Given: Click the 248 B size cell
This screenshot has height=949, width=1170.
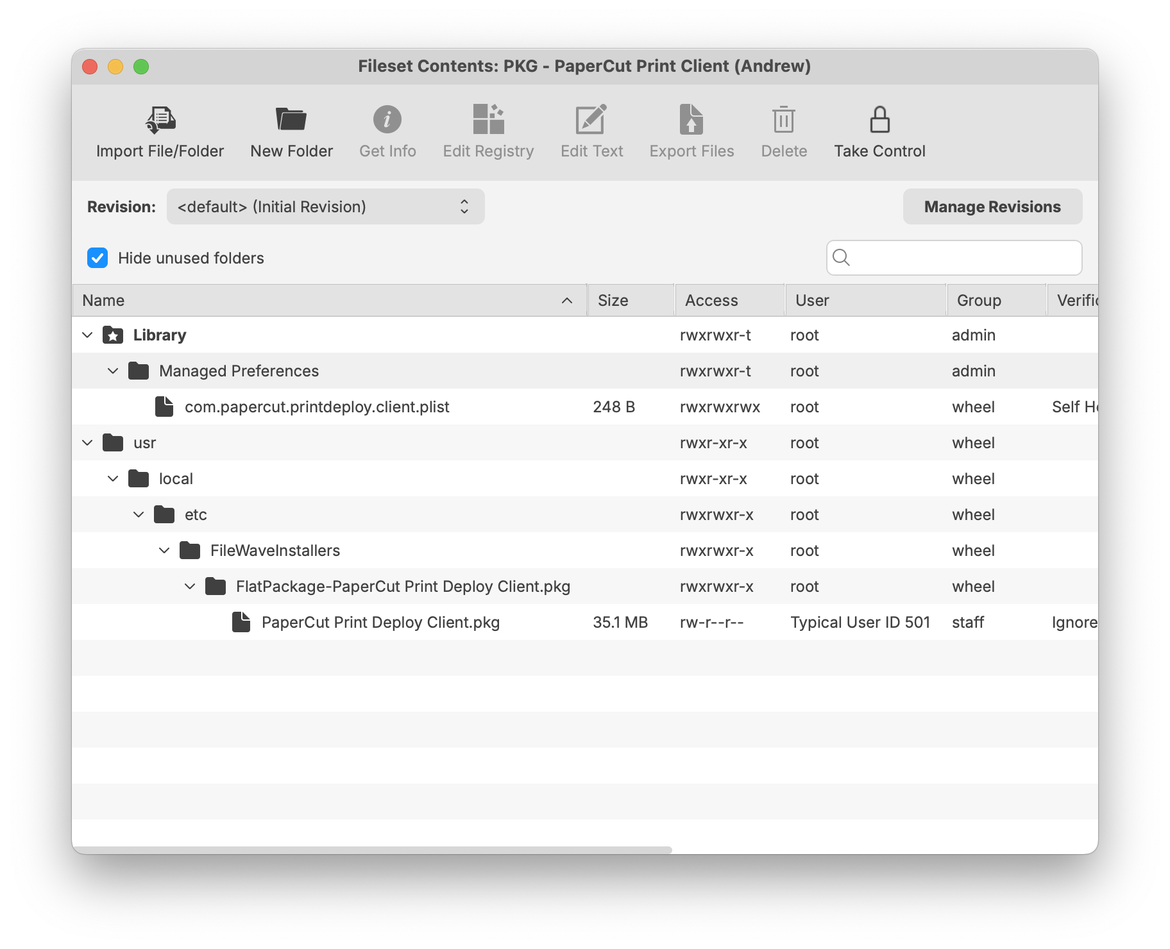Looking at the screenshot, I should click(614, 407).
